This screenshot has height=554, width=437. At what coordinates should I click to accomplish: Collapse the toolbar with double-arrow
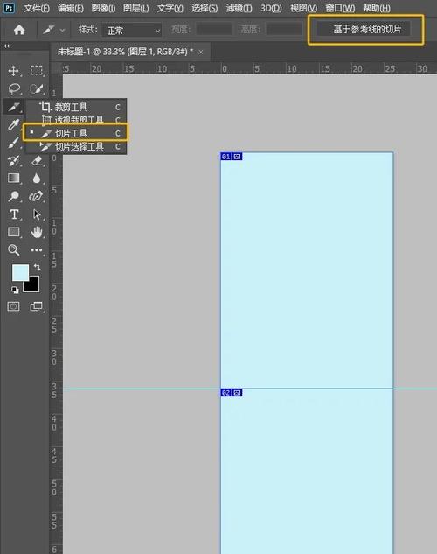point(7,46)
